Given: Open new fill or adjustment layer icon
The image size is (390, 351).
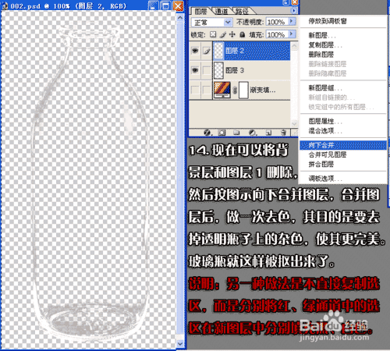Looking at the screenshot, I should point(252,133).
